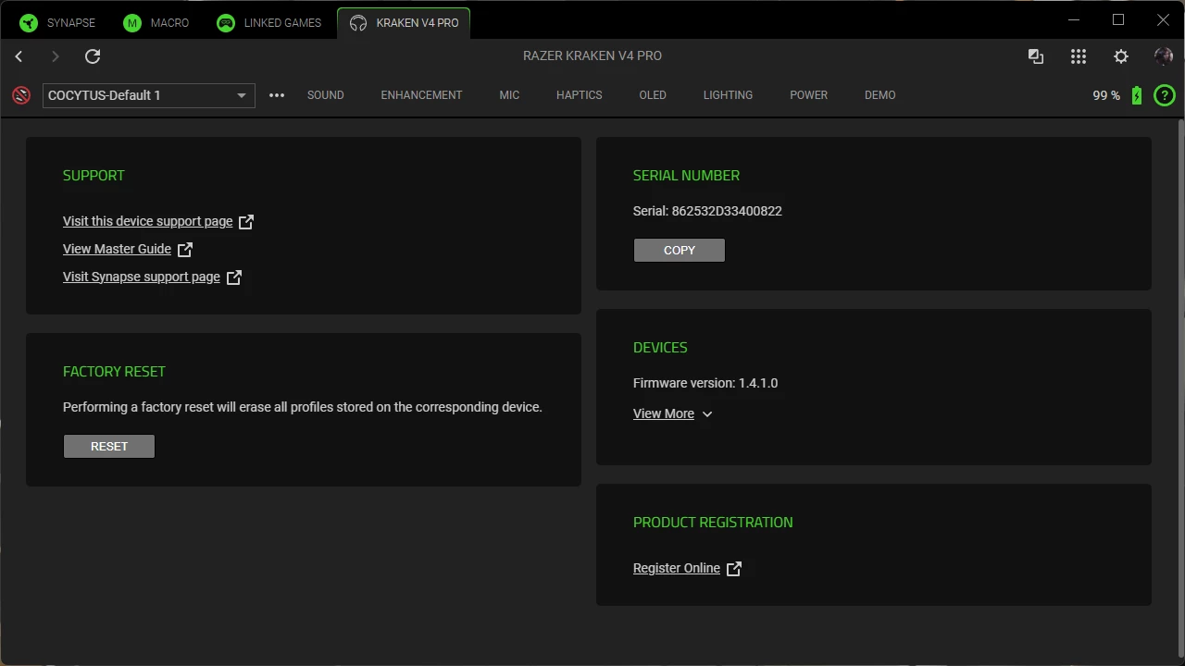Open the Macro tab
The width and height of the screenshot is (1185, 666).
156,23
